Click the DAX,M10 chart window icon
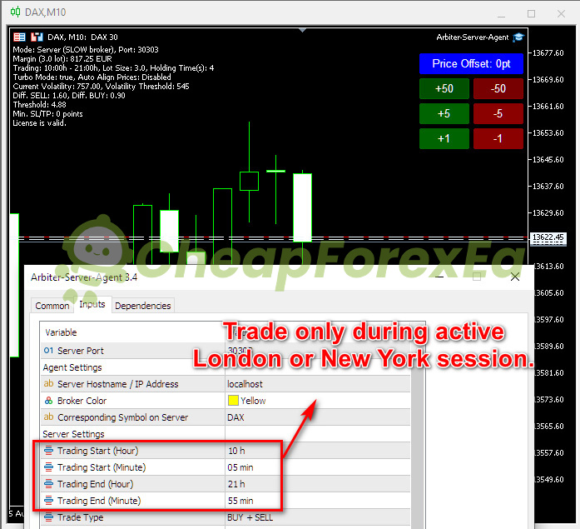This screenshot has height=529, width=580. (x=15, y=12)
